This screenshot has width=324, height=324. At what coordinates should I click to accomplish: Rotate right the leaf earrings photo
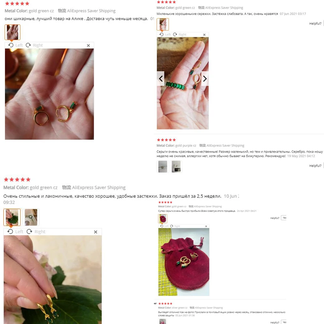point(36,231)
